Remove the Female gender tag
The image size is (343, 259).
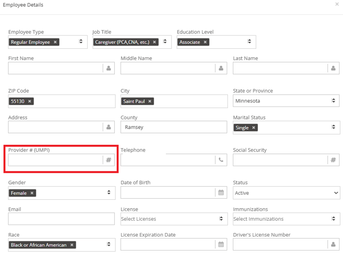[x=32, y=193]
